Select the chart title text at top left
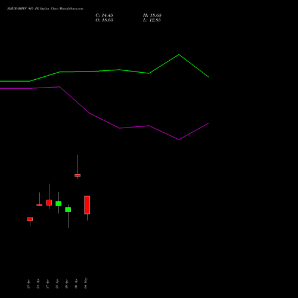This screenshot has width=298, height=298. tap(45, 8)
